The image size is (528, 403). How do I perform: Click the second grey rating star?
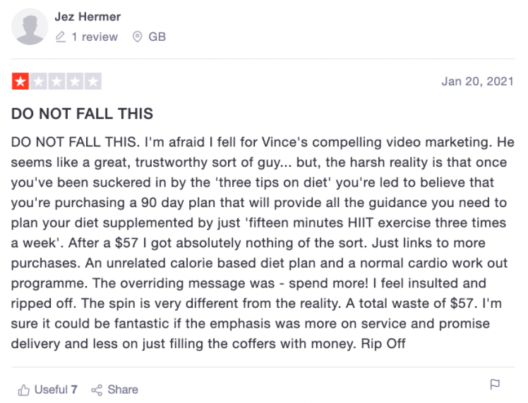38,81
